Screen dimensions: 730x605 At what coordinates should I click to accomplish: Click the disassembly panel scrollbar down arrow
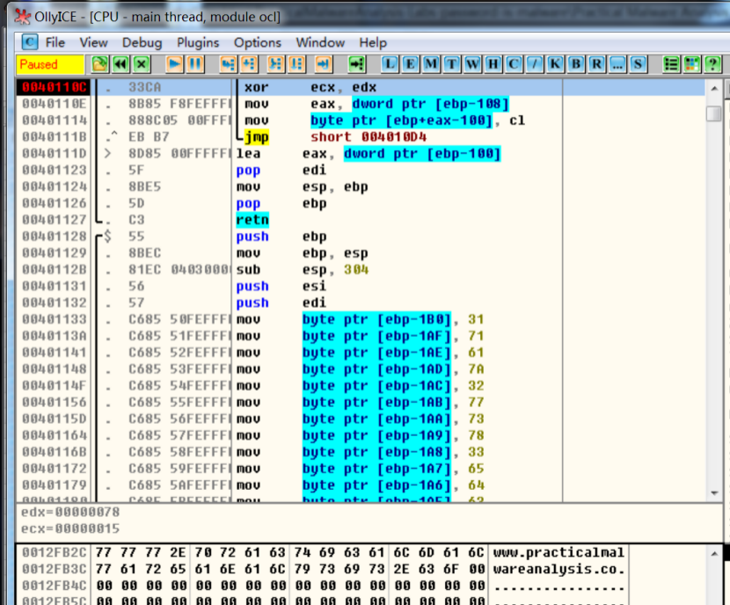tap(714, 492)
